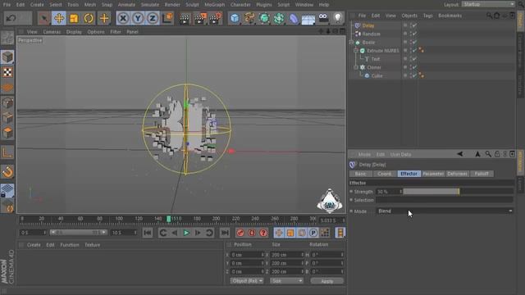Toggle the Y axis lock

point(138,18)
